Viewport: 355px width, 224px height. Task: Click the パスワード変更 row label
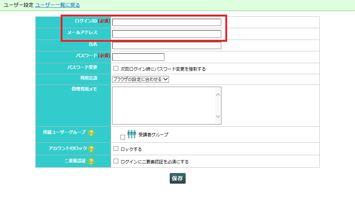82,67
